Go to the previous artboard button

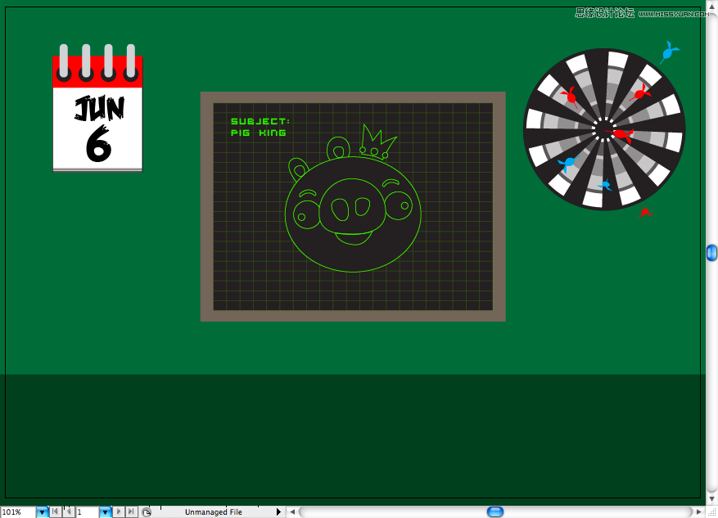69,511
